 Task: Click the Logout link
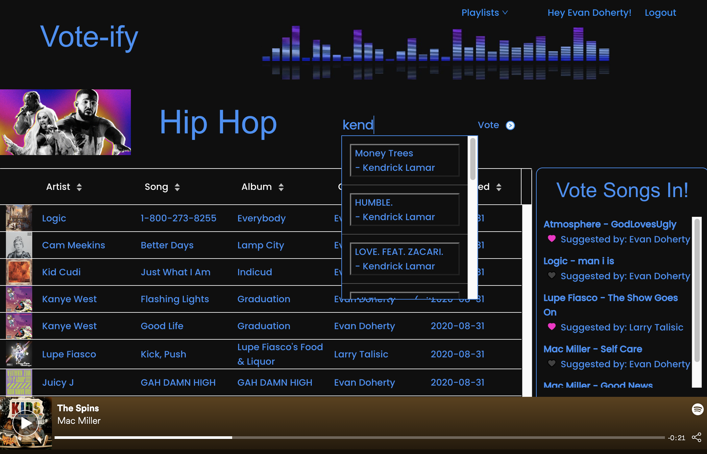tap(660, 13)
